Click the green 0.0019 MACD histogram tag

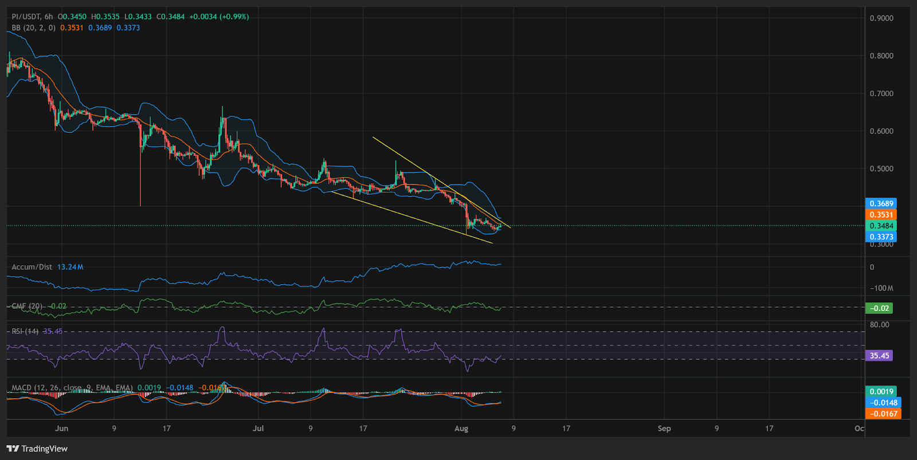tap(881, 392)
